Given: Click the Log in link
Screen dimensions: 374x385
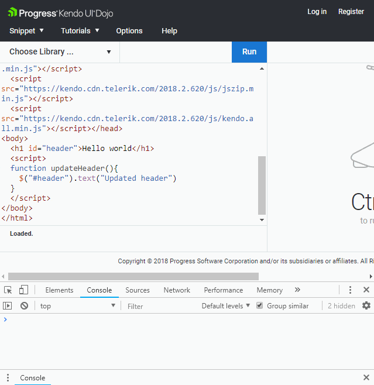Looking at the screenshot, I should pos(317,12).
